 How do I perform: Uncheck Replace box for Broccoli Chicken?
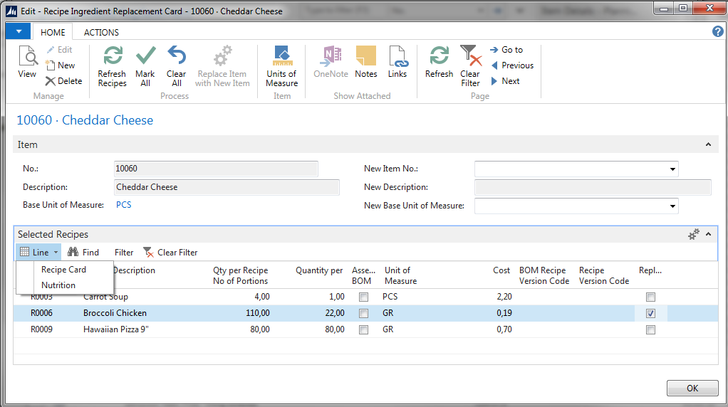pos(650,313)
